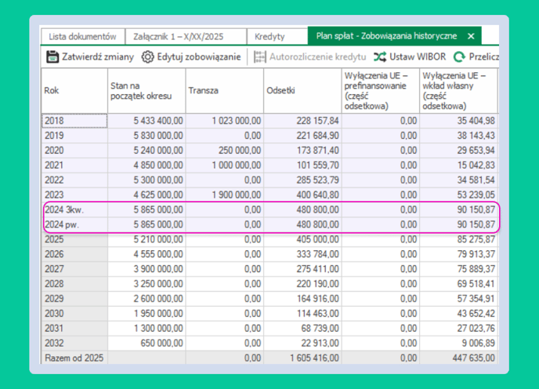Select the 2023 year cell
The width and height of the screenshot is (539, 389).
click(x=74, y=194)
